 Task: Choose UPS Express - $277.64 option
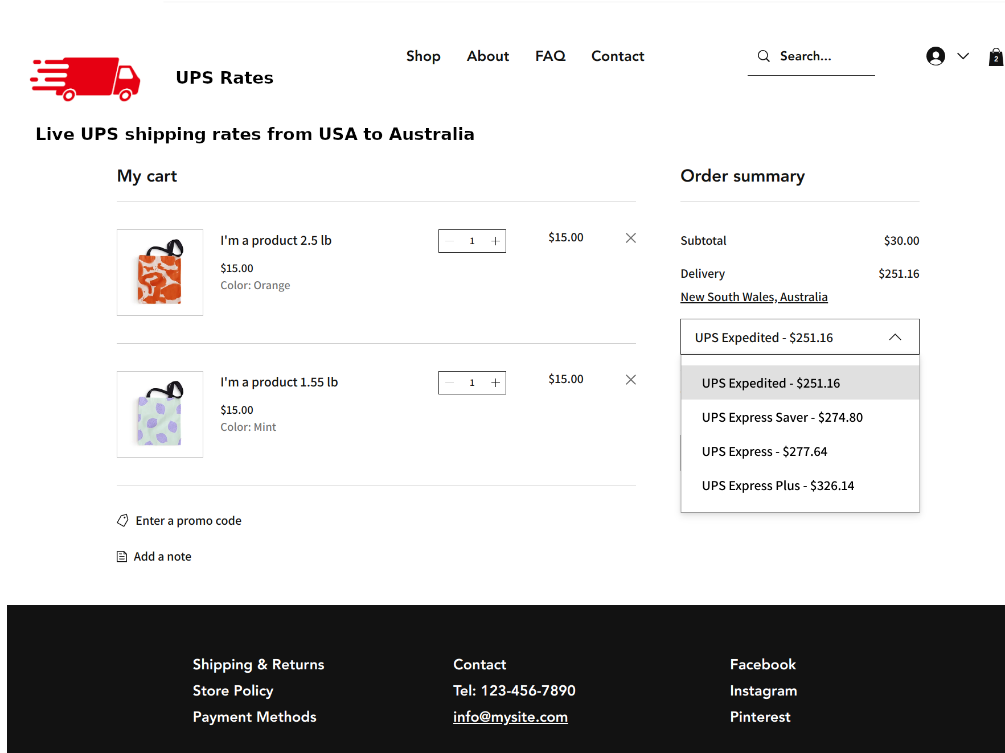click(800, 451)
